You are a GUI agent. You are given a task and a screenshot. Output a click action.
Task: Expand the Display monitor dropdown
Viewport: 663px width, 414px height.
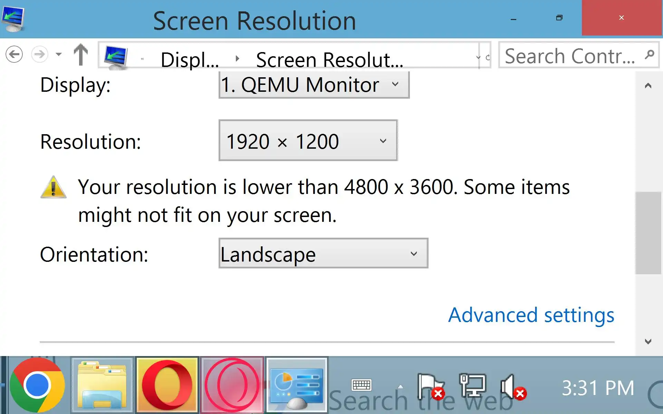[x=314, y=85]
